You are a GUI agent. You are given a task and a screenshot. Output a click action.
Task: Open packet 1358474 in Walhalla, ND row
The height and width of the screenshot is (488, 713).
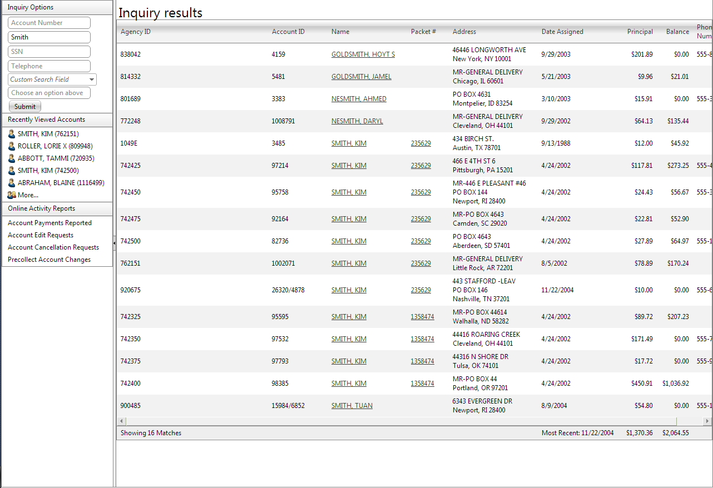point(423,317)
